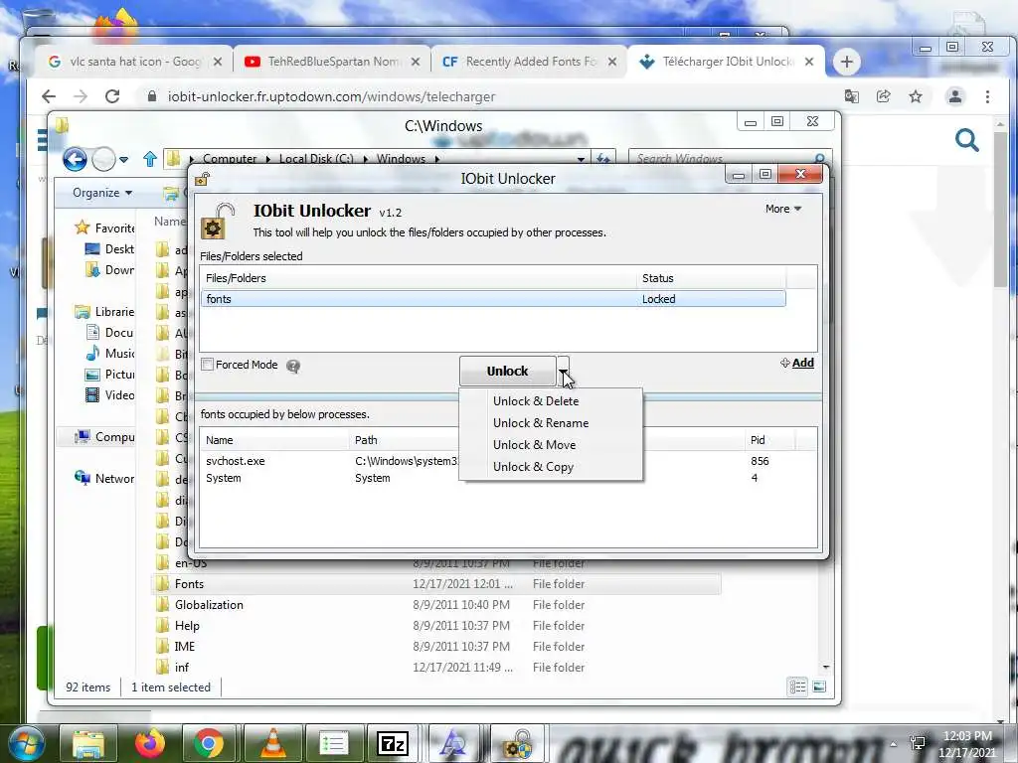Open 7-Zip from the taskbar
Viewport: 1018px width, 763px height.
point(392,743)
